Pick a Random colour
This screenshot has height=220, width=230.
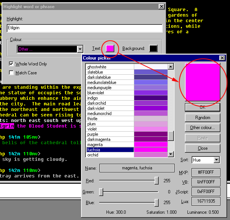203,118
